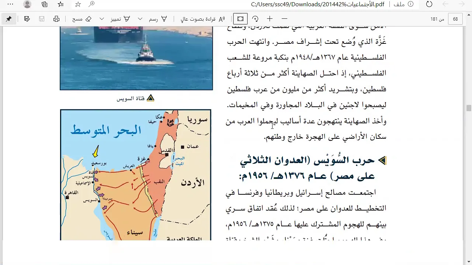Viewport: 472px width, 265px height.
Task: Open the favorites list icon
Action: pyautogui.click(x=61, y=4)
